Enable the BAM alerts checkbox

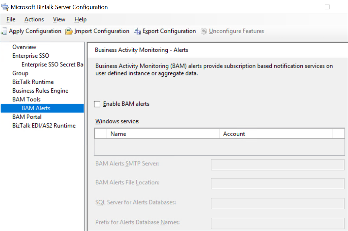(97, 104)
